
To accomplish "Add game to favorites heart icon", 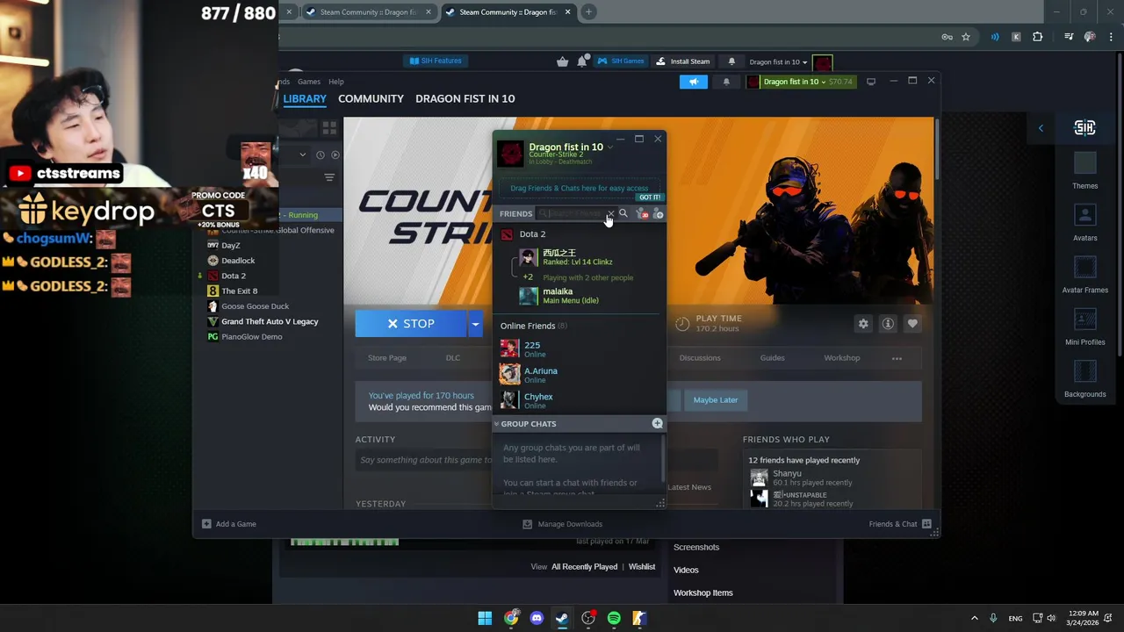I will point(912,324).
